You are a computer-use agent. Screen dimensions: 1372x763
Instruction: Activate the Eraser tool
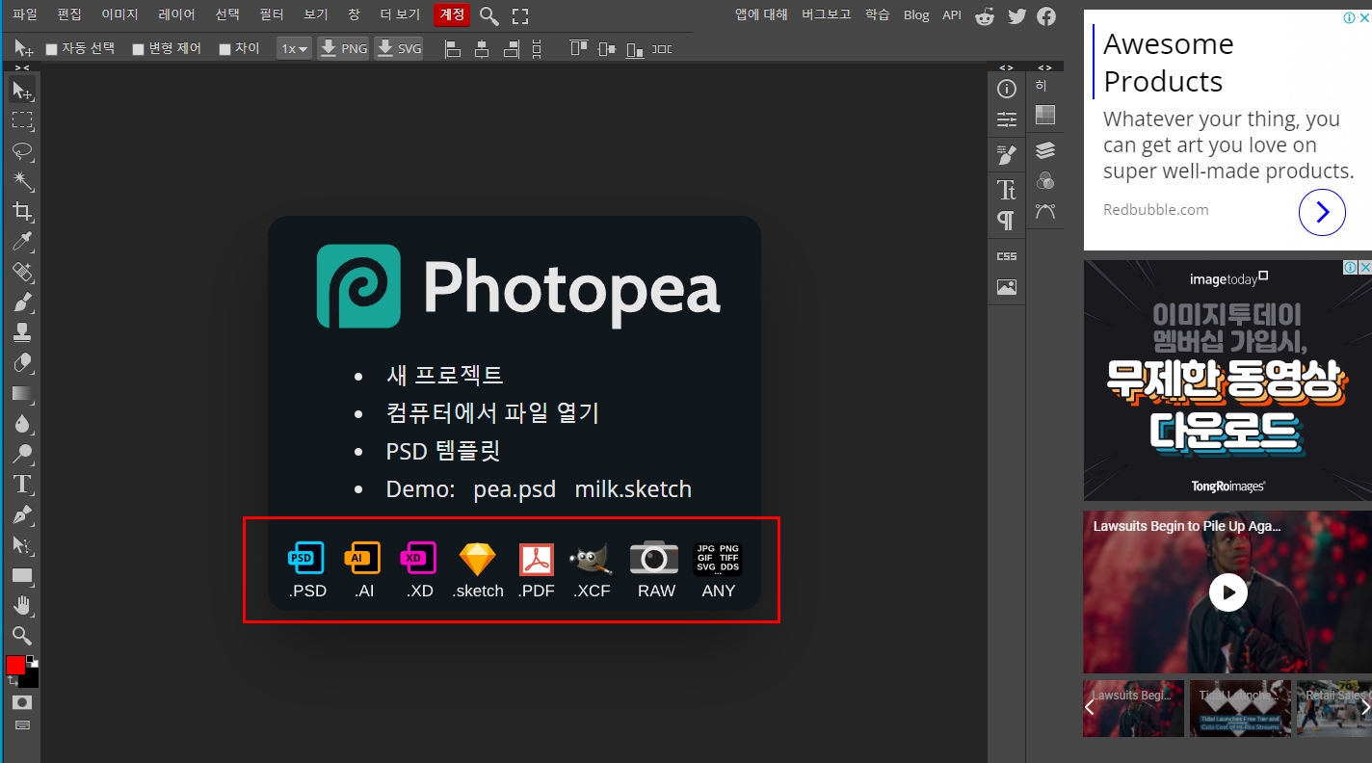coord(21,363)
